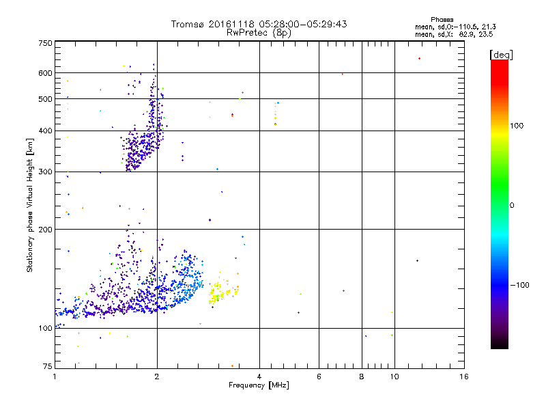Viewport: 546px width, 410px height.
Task: Click the x-axis tick label "16"
Action: point(464,377)
